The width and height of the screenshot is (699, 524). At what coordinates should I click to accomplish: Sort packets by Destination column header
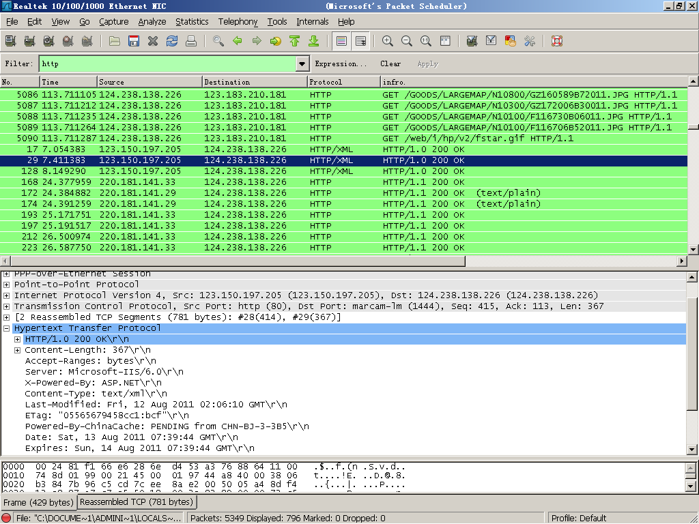(x=255, y=82)
